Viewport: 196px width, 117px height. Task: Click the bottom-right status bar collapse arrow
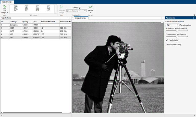(x=194, y=116)
